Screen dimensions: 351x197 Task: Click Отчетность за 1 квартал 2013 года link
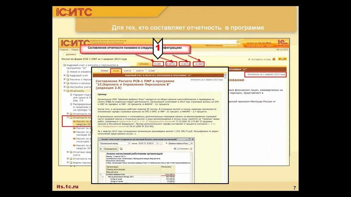(266, 74)
